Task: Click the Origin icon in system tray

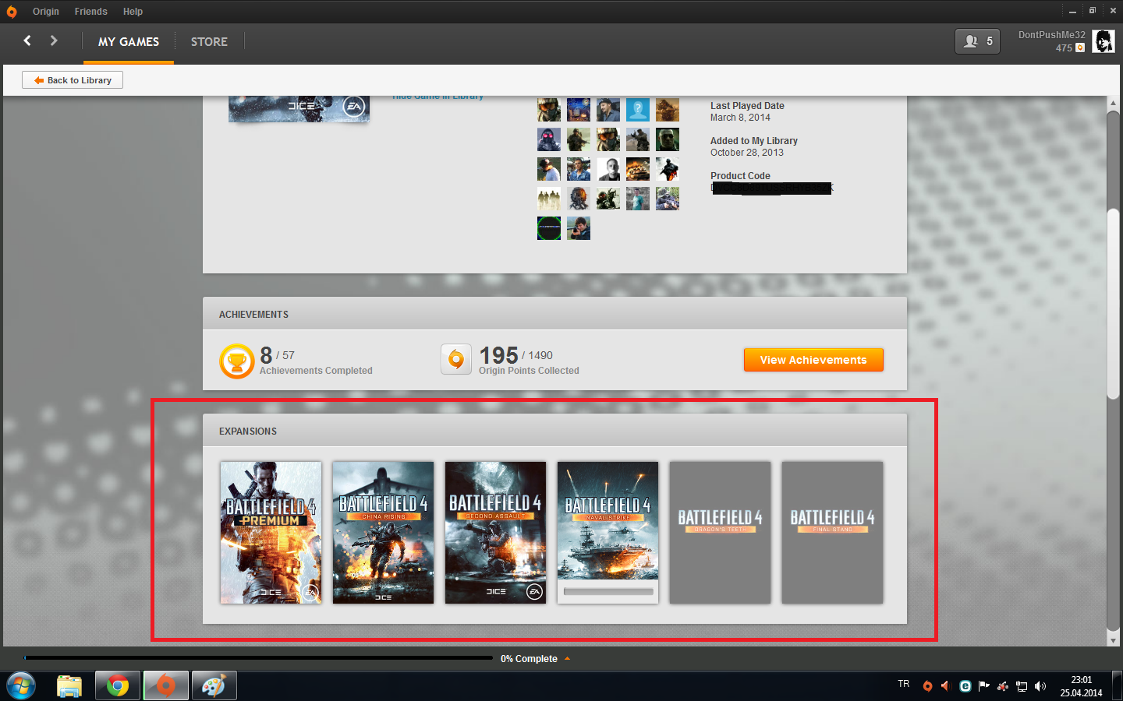Action: tap(927, 686)
